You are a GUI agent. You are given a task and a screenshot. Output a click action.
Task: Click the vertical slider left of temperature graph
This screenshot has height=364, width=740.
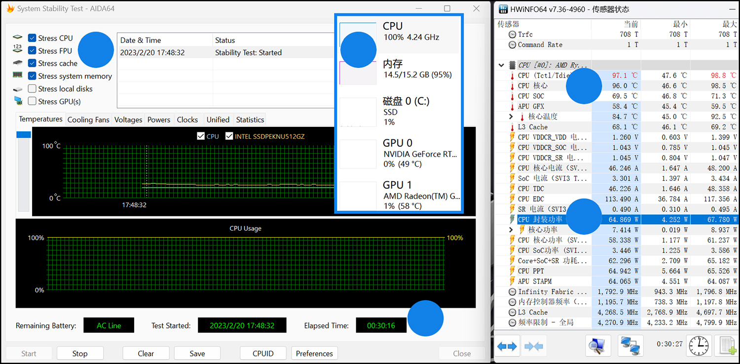click(24, 171)
